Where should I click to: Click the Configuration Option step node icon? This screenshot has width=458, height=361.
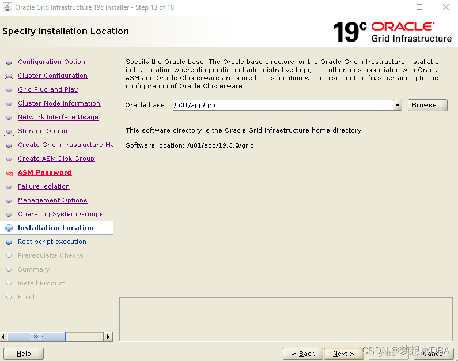pos(9,62)
